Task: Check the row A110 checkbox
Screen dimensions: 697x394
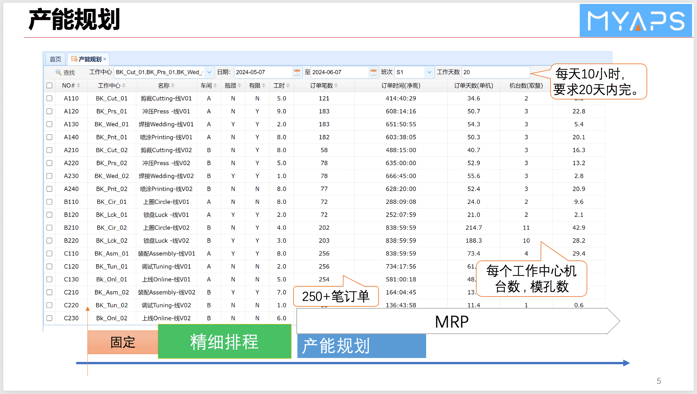Action: pyautogui.click(x=49, y=98)
